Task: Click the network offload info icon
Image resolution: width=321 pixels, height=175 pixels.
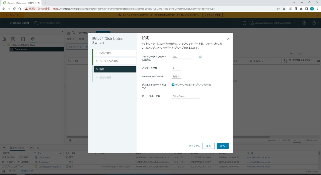Action: coord(200,57)
